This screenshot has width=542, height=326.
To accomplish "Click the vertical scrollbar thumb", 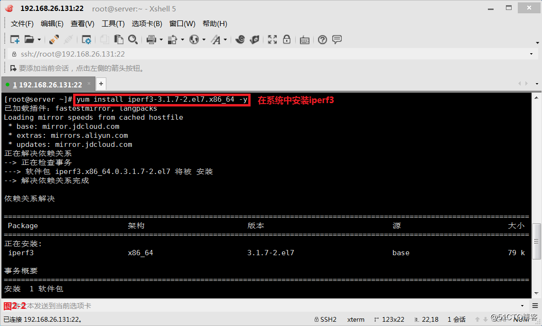I will click(536, 241).
